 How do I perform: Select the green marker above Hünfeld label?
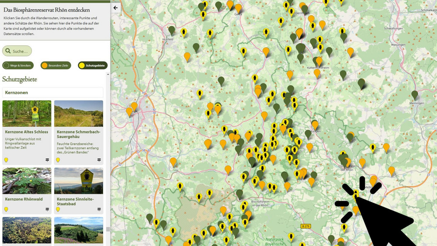tap(172, 30)
